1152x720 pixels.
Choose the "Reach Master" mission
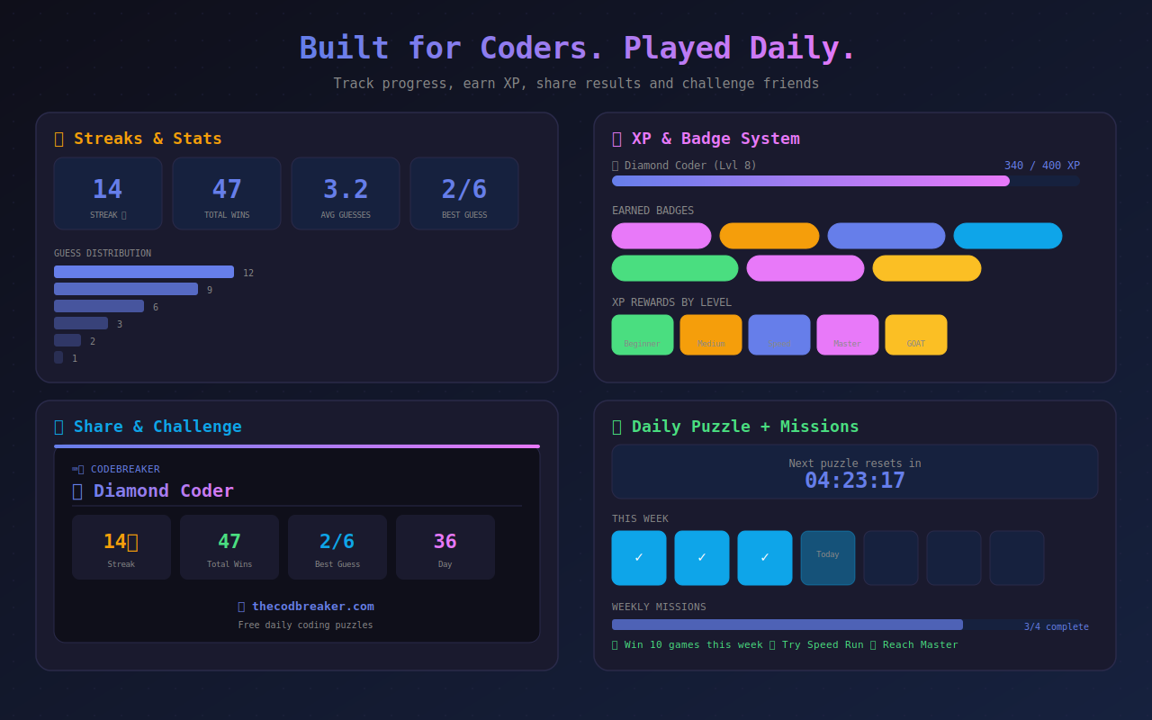[x=913, y=644]
